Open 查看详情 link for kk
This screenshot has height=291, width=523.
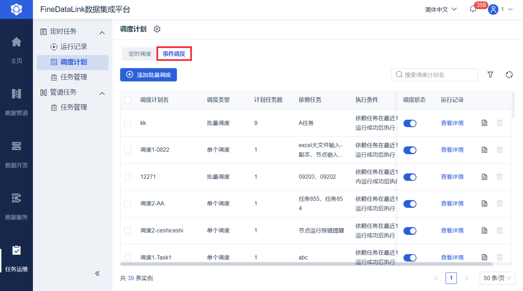pyautogui.click(x=452, y=123)
